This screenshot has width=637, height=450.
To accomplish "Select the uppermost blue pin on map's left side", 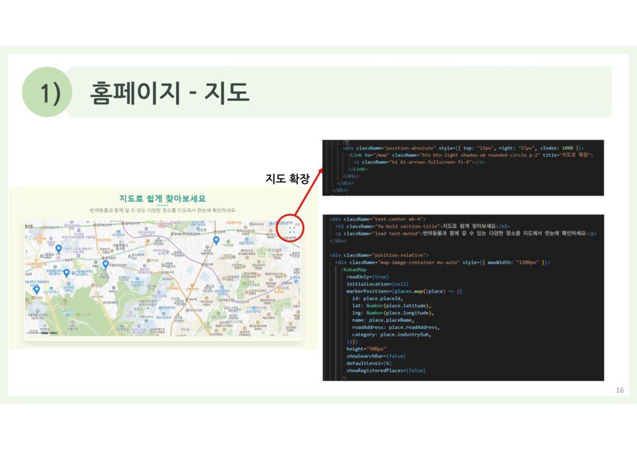I will (x=58, y=249).
